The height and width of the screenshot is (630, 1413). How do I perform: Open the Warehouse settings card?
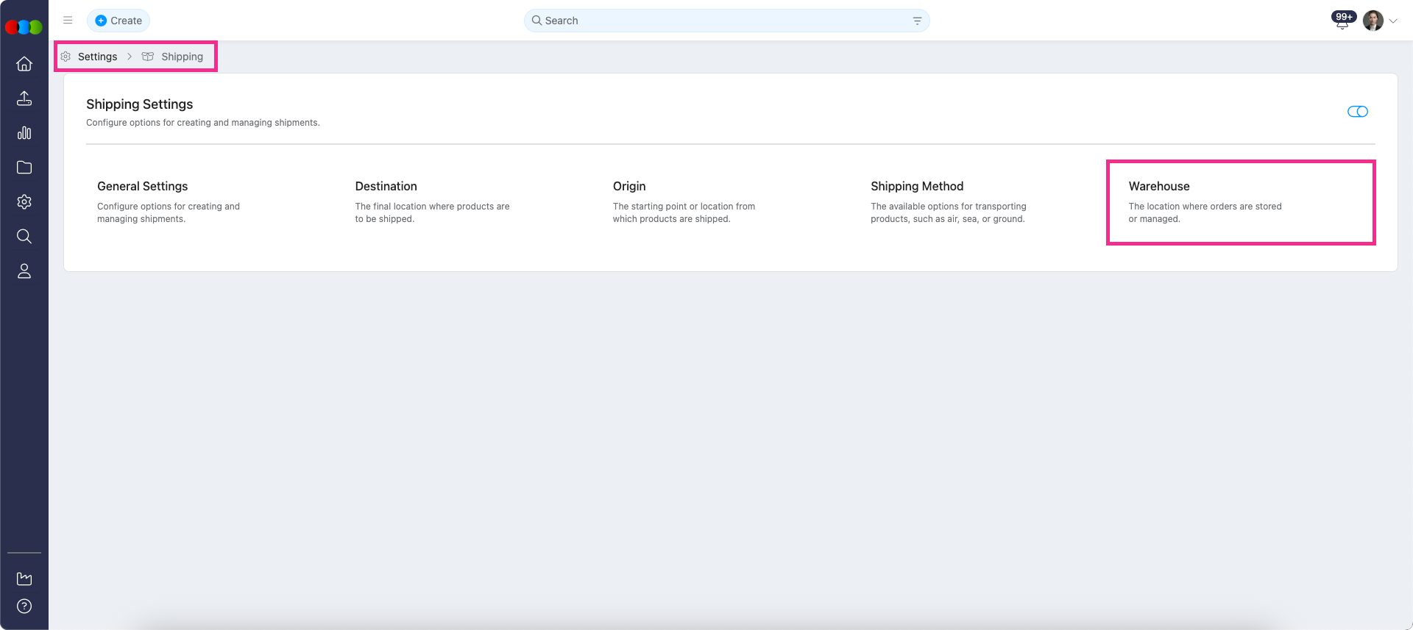[x=1240, y=202]
